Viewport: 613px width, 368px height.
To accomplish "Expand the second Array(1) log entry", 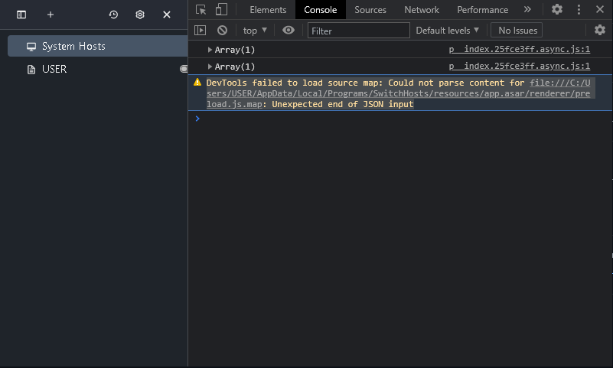I will pos(210,67).
